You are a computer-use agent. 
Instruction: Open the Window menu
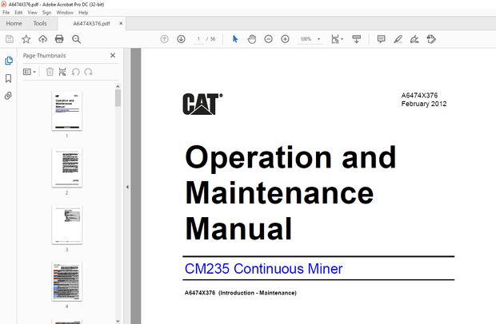tap(65, 13)
